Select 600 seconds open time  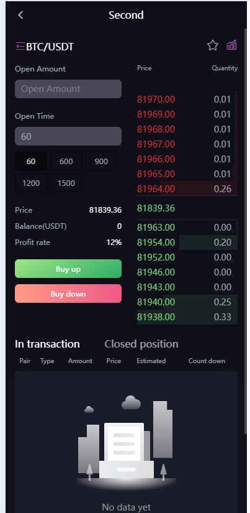pos(66,161)
